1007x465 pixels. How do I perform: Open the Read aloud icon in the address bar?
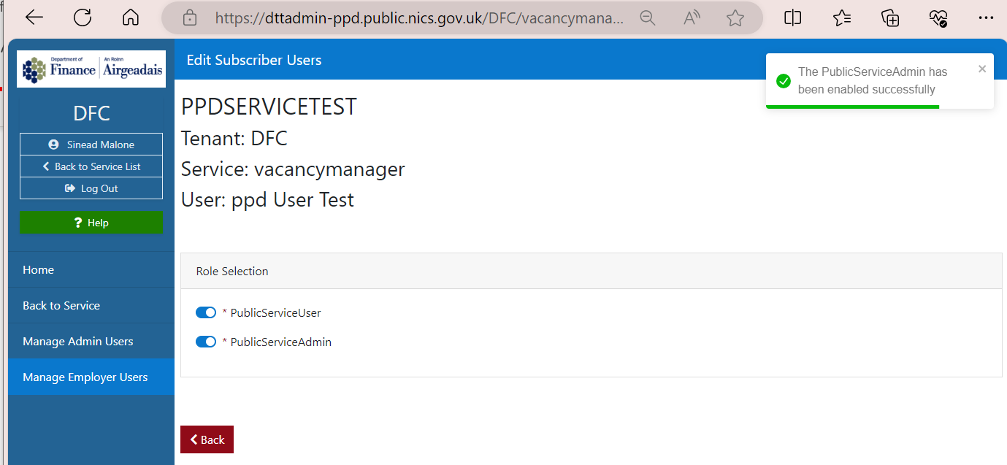(692, 18)
